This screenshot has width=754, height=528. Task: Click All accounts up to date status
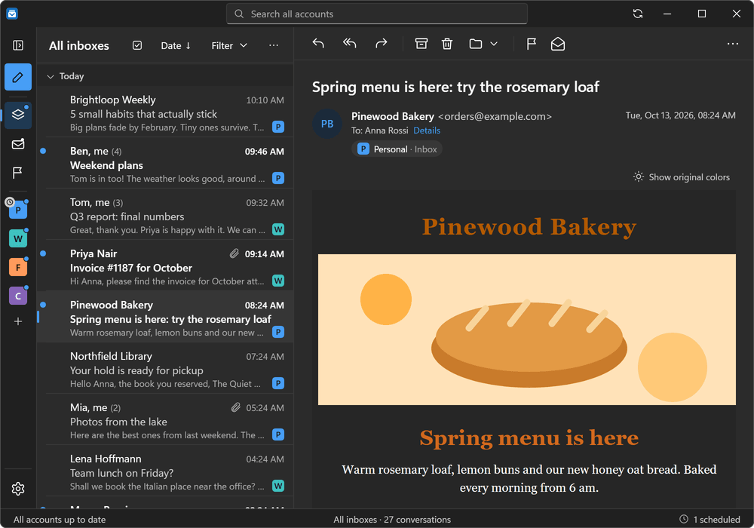[x=60, y=520]
